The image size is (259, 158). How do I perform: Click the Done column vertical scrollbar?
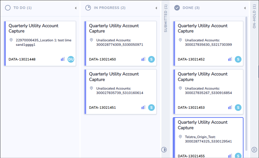pyautogui.click(x=246, y=83)
